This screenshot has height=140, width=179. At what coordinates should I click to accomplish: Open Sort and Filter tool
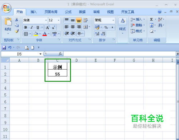tap(160, 19)
